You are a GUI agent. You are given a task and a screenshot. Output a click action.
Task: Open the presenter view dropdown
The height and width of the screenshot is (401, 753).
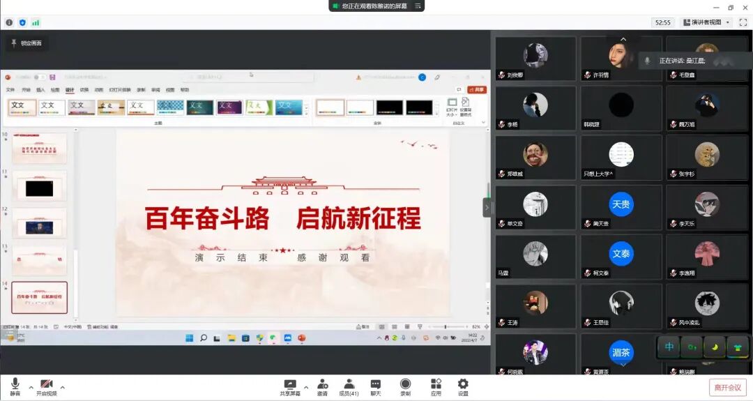[707, 22]
